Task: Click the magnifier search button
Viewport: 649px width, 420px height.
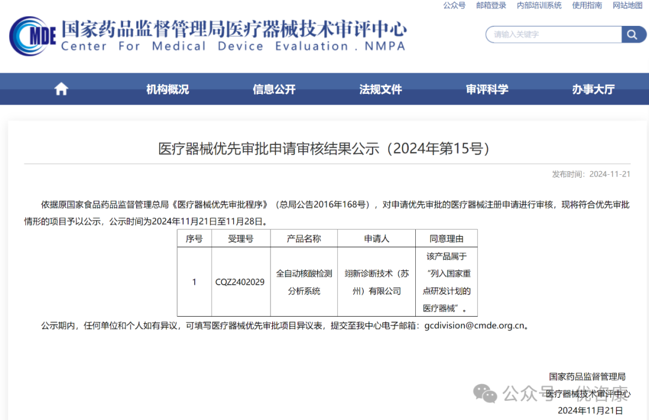Action: [x=632, y=35]
